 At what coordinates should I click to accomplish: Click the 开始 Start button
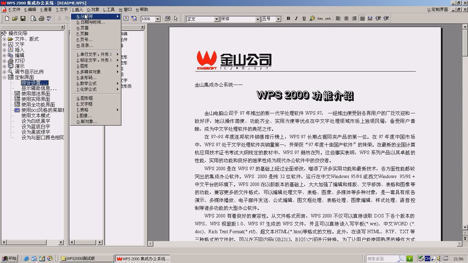coord(9,259)
